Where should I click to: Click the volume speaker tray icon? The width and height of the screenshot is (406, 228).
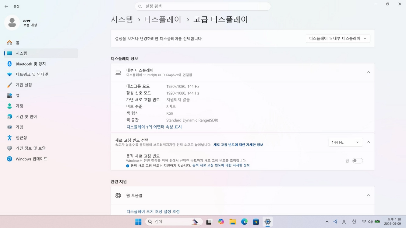click(370, 222)
